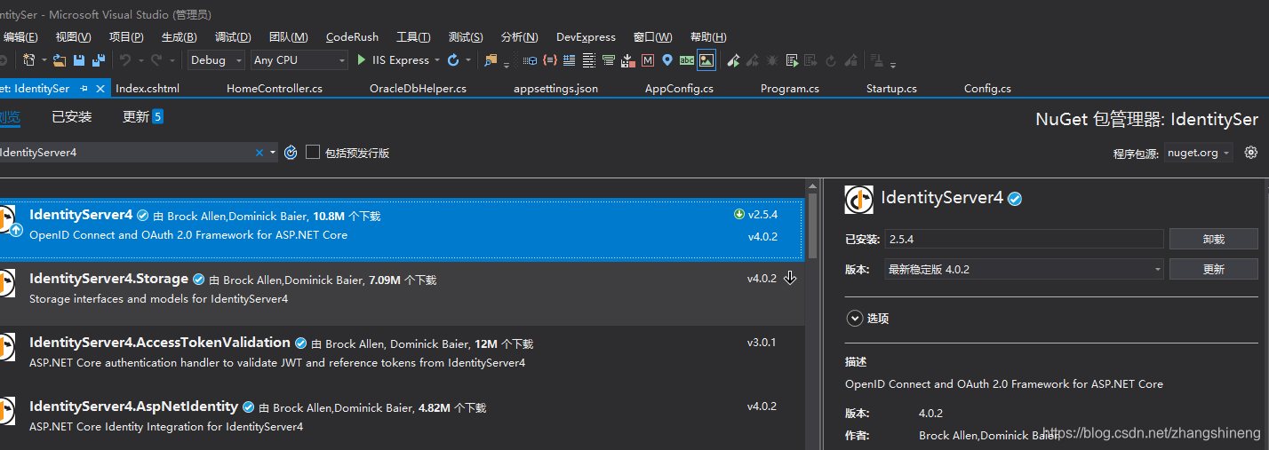The height and width of the screenshot is (450, 1269).
Task: Open the Build menu
Action: (x=179, y=36)
